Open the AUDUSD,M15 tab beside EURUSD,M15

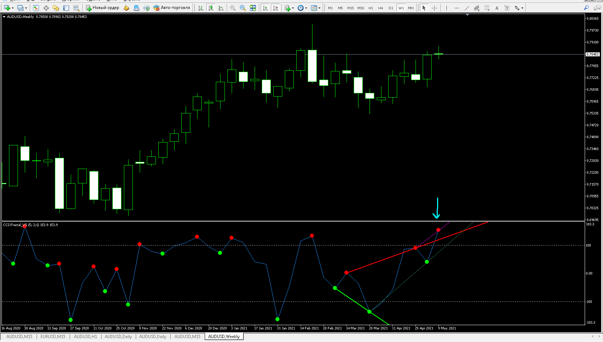[x=19, y=337]
